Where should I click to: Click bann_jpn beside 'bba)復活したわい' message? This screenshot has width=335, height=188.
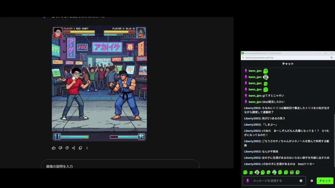coord(255,102)
